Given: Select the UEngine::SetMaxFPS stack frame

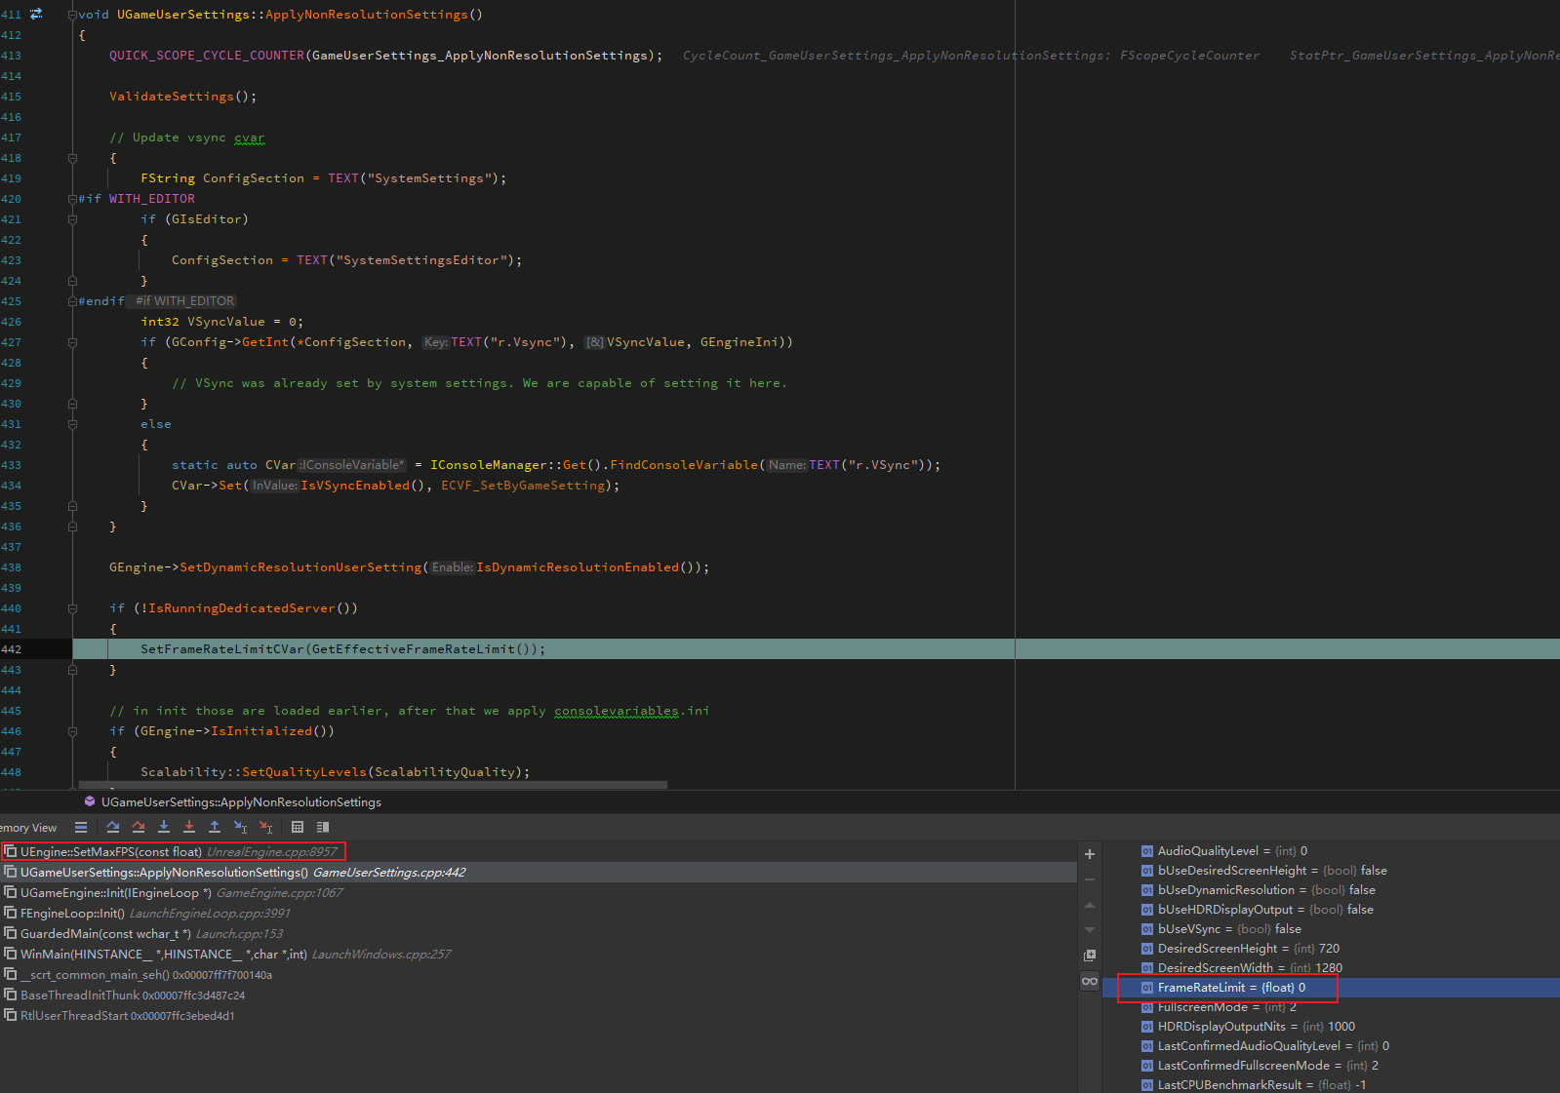Looking at the screenshot, I should coord(539,852).
